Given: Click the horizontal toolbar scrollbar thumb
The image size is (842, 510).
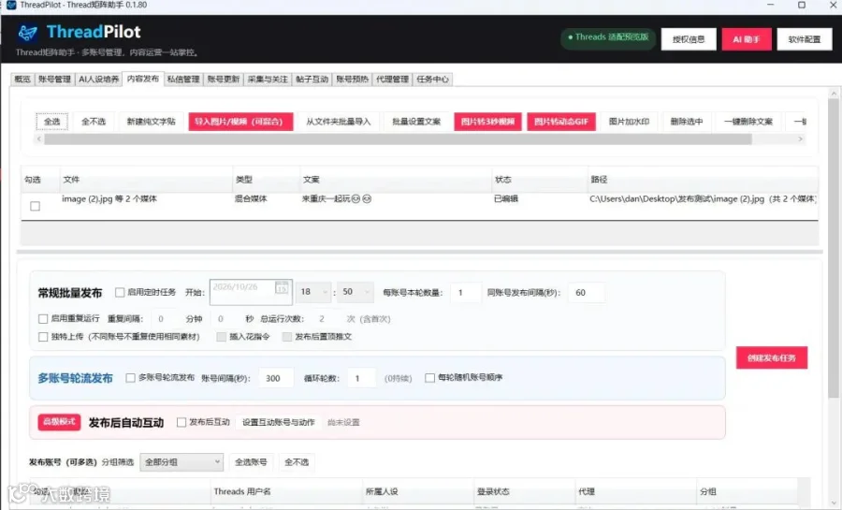Looking at the screenshot, I should click(398, 139).
